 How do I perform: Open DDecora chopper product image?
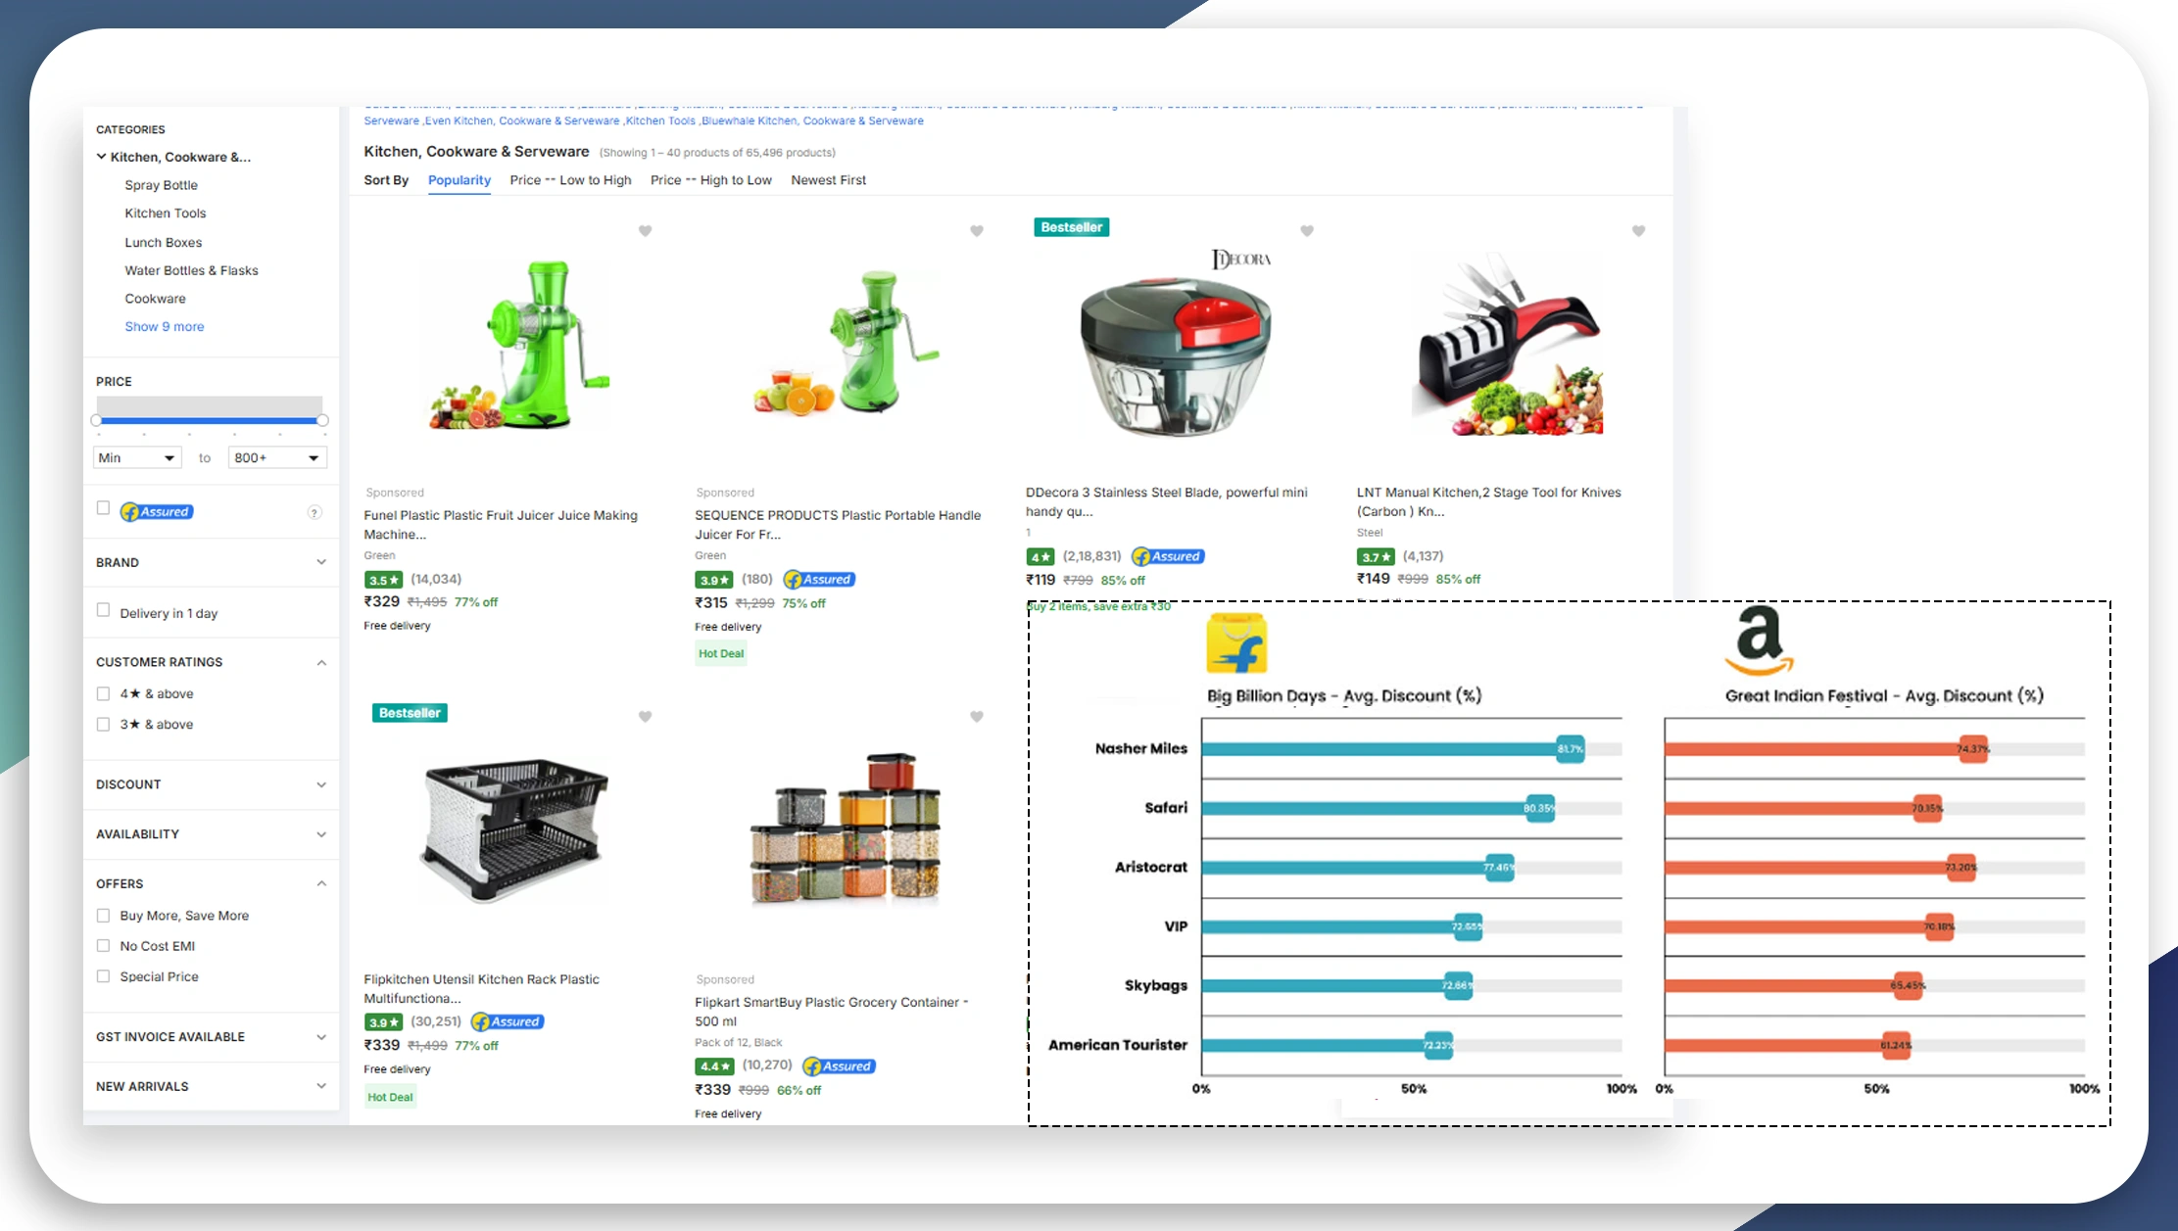click(1176, 345)
